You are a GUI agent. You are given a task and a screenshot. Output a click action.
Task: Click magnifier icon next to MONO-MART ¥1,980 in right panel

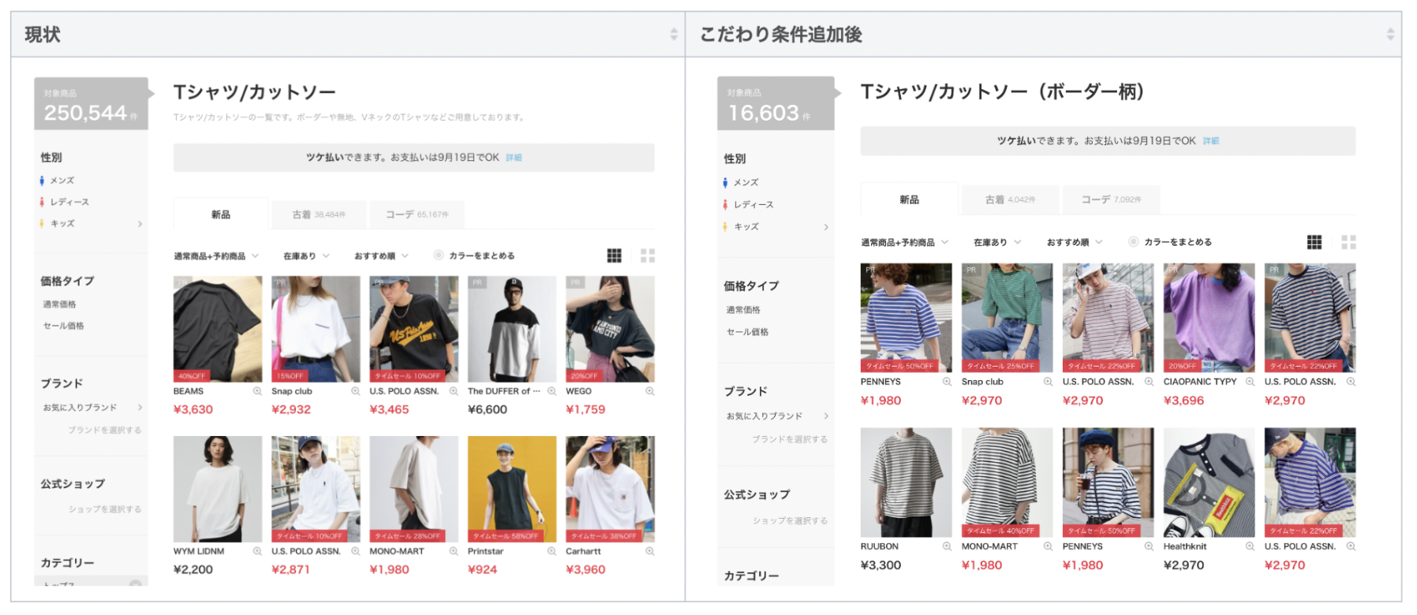pyautogui.click(x=1048, y=546)
